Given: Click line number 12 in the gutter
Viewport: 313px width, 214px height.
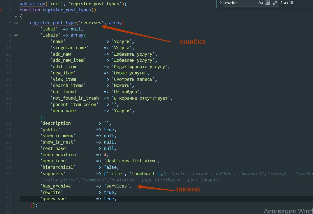Looking at the screenshot, I should [x=8, y=60].
